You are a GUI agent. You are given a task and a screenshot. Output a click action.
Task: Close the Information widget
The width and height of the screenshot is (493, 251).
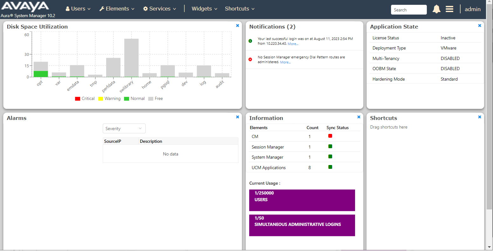[x=359, y=117]
